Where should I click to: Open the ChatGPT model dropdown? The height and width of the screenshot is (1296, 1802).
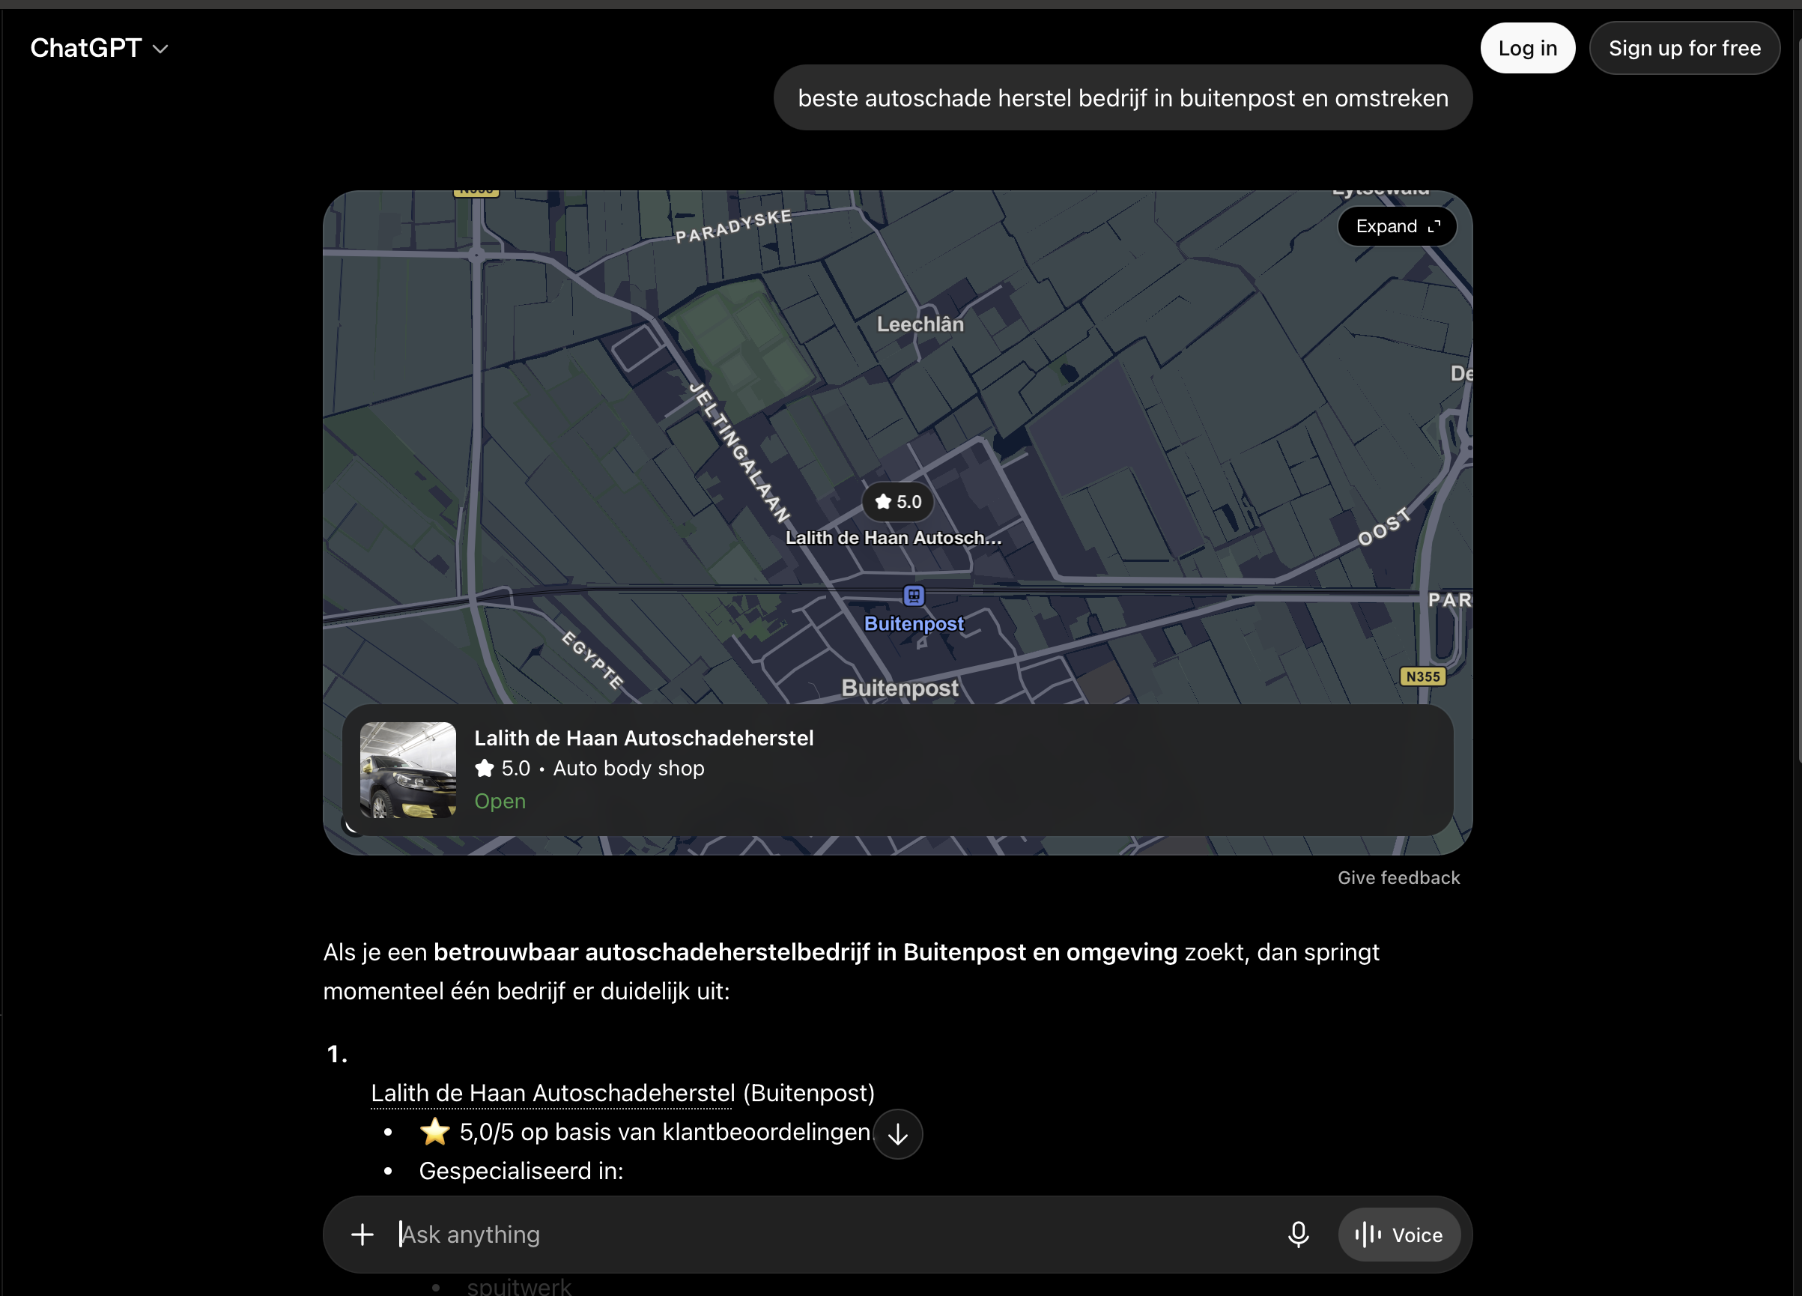(x=100, y=49)
